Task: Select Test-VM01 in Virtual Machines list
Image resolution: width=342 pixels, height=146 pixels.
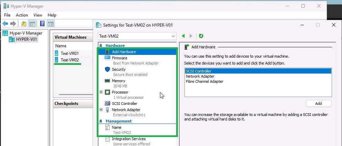Action: 70,53
